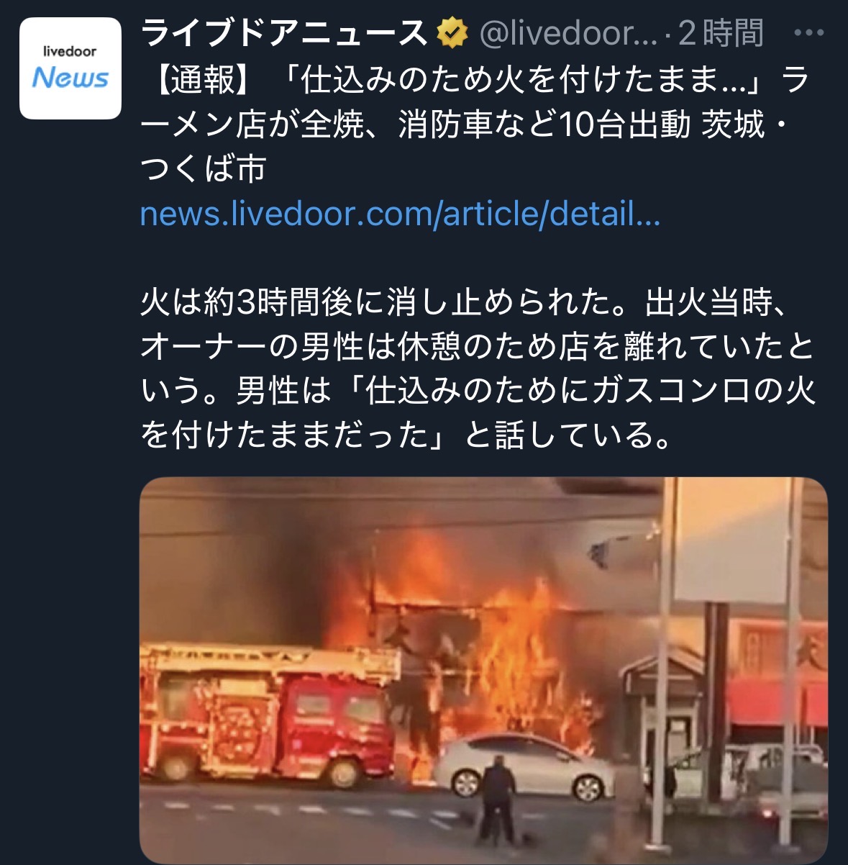Tap the person standing on the road in photo
The height and width of the screenshot is (865, 848).
click(x=497, y=797)
